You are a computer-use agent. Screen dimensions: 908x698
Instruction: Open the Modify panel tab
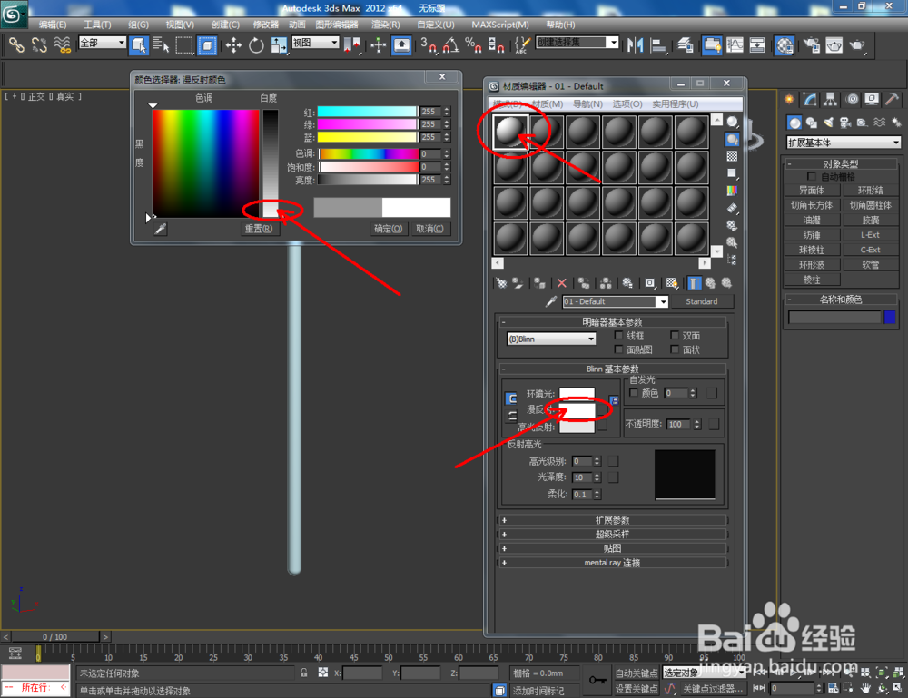pyautogui.click(x=810, y=99)
